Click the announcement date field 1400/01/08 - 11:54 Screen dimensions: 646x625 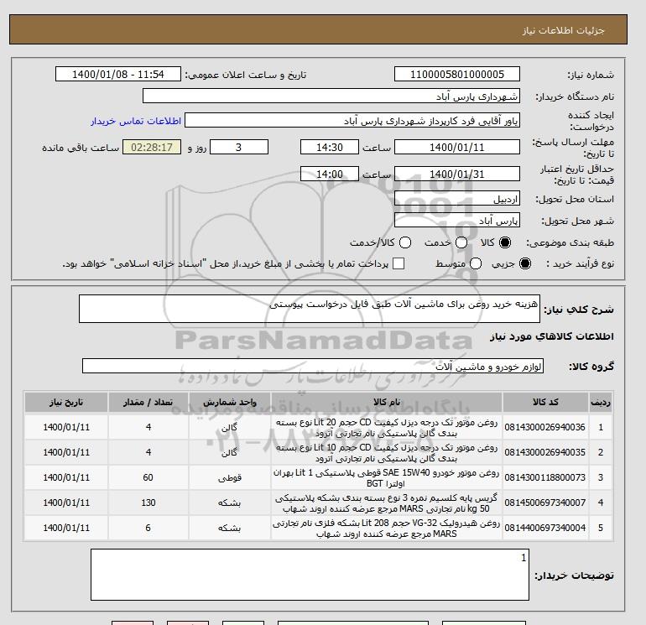point(117,74)
